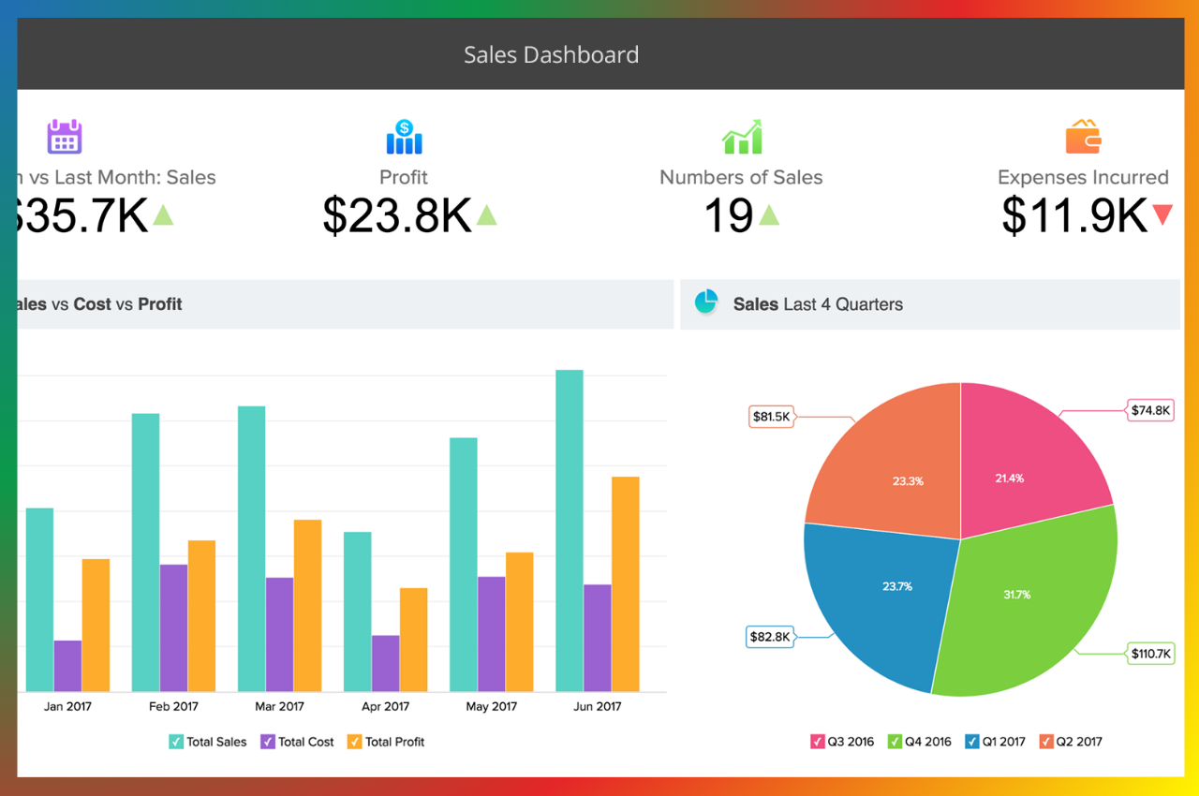This screenshot has height=796, width=1199.
Task: Click the Jun 2017 Total Sales bar
Action: [x=569, y=530]
